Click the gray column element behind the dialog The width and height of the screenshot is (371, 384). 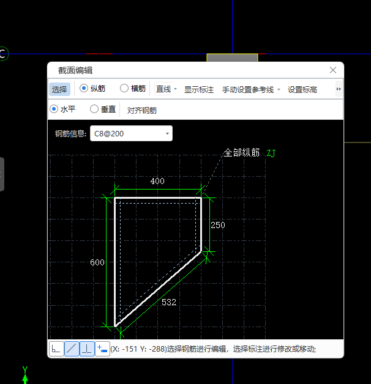232,58
